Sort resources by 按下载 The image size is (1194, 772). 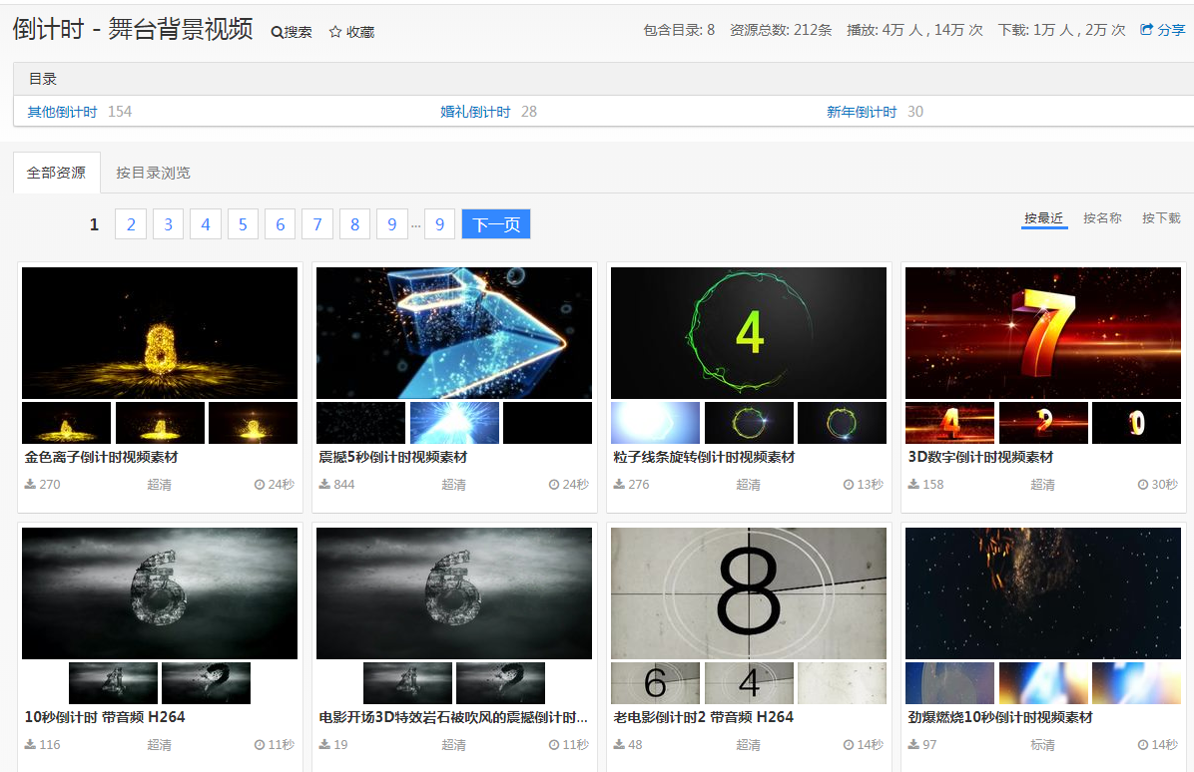coord(1161,218)
